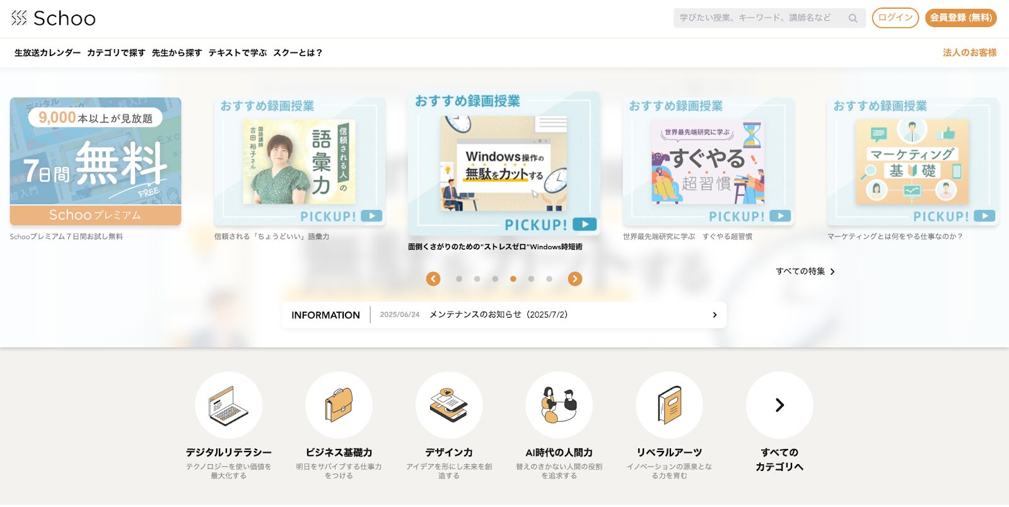Click the すべての特集 link
Screen dimensions: 1009x507
(x=805, y=271)
